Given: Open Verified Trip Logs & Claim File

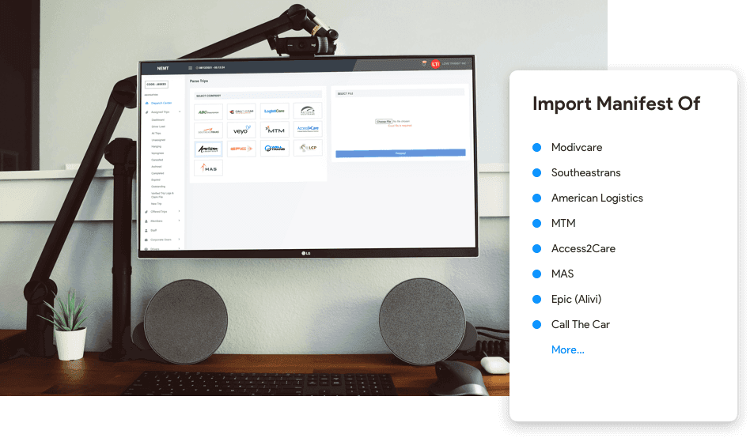Looking at the screenshot, I should [x=163, y=195].
